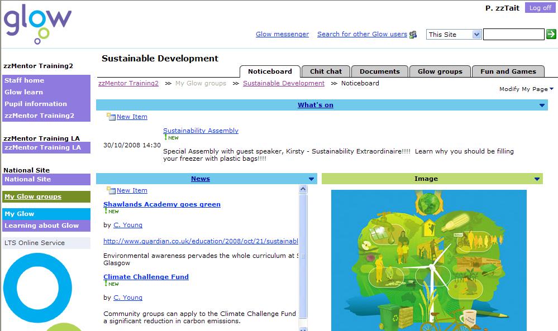Open Shawlands Academy goes green article

(162, 204)
